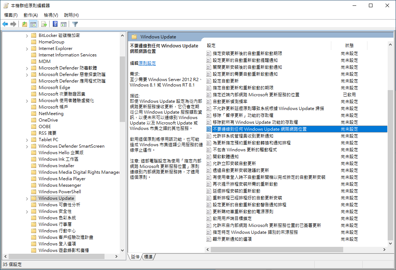The height and width of the screenshot is (270, 396).
Task: Select the Windows Hello 企業版 tree item
Action: pos(61,152)
